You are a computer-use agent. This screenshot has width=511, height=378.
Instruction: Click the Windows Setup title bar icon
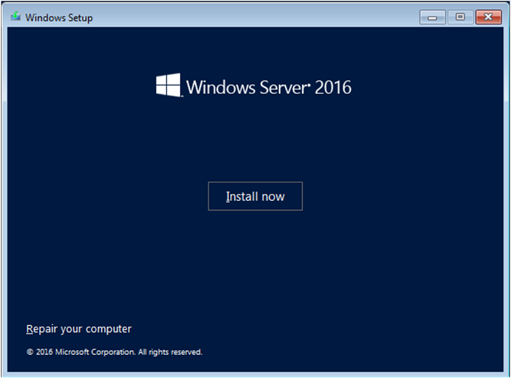click(x=15, y=16)
